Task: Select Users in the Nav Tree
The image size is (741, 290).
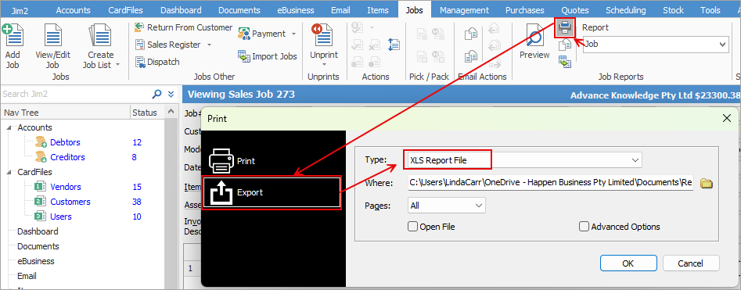Action: click(61, 217)
